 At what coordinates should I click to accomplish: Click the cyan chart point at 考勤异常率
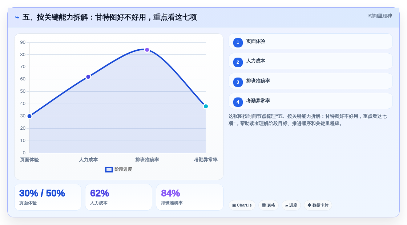click(x=206, y=106)
